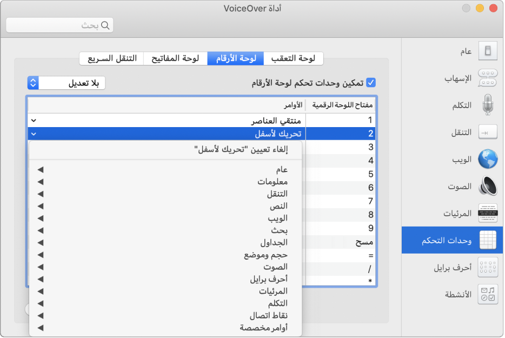Open the التنقل (Navigation) sidebar icon
Image resolution: width=505 pixels, height=338 pixels.
[488, 131]
